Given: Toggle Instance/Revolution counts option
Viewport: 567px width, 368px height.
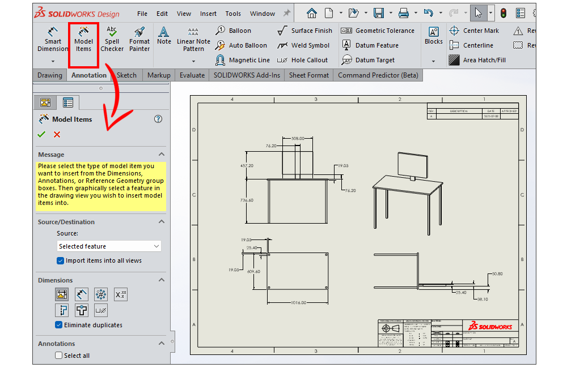Looking at the screenshot, I should 101,294.
